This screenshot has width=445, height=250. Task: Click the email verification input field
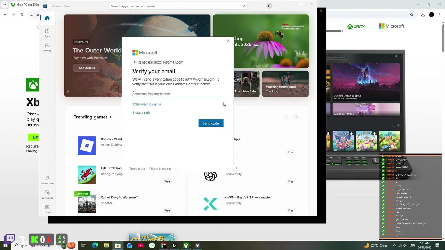point(178,94)
